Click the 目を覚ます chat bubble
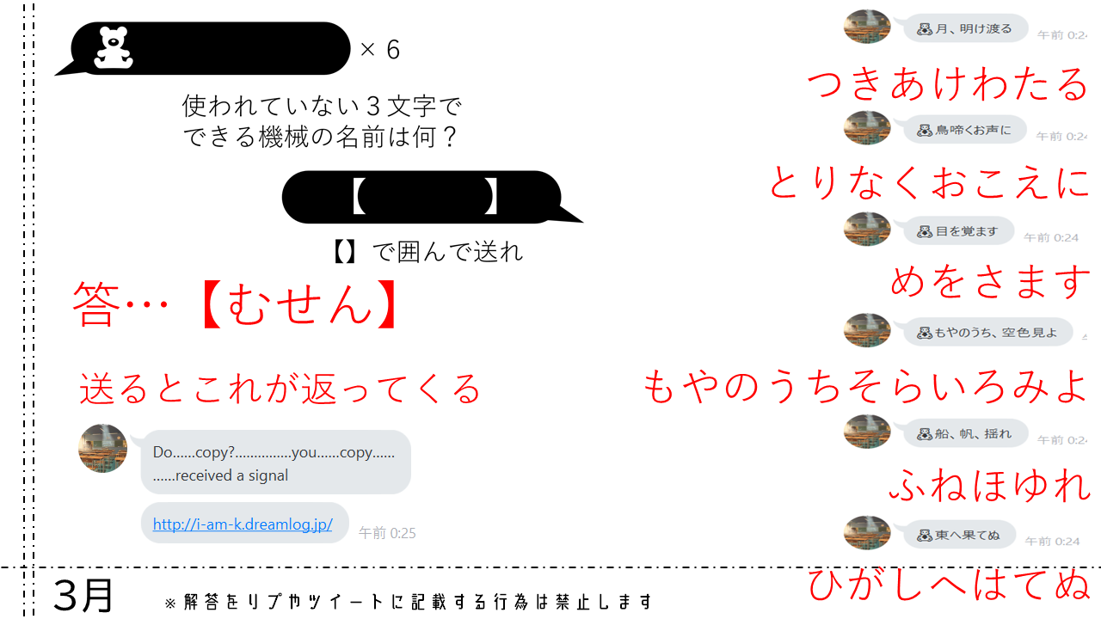This screenshot has height=619, width=1101. [958, 231]
